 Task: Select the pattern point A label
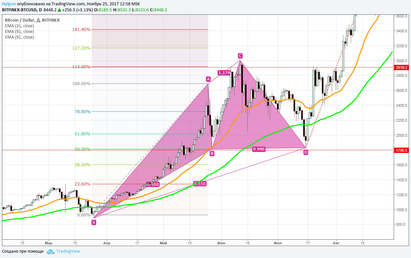click(x=208, y=79)
